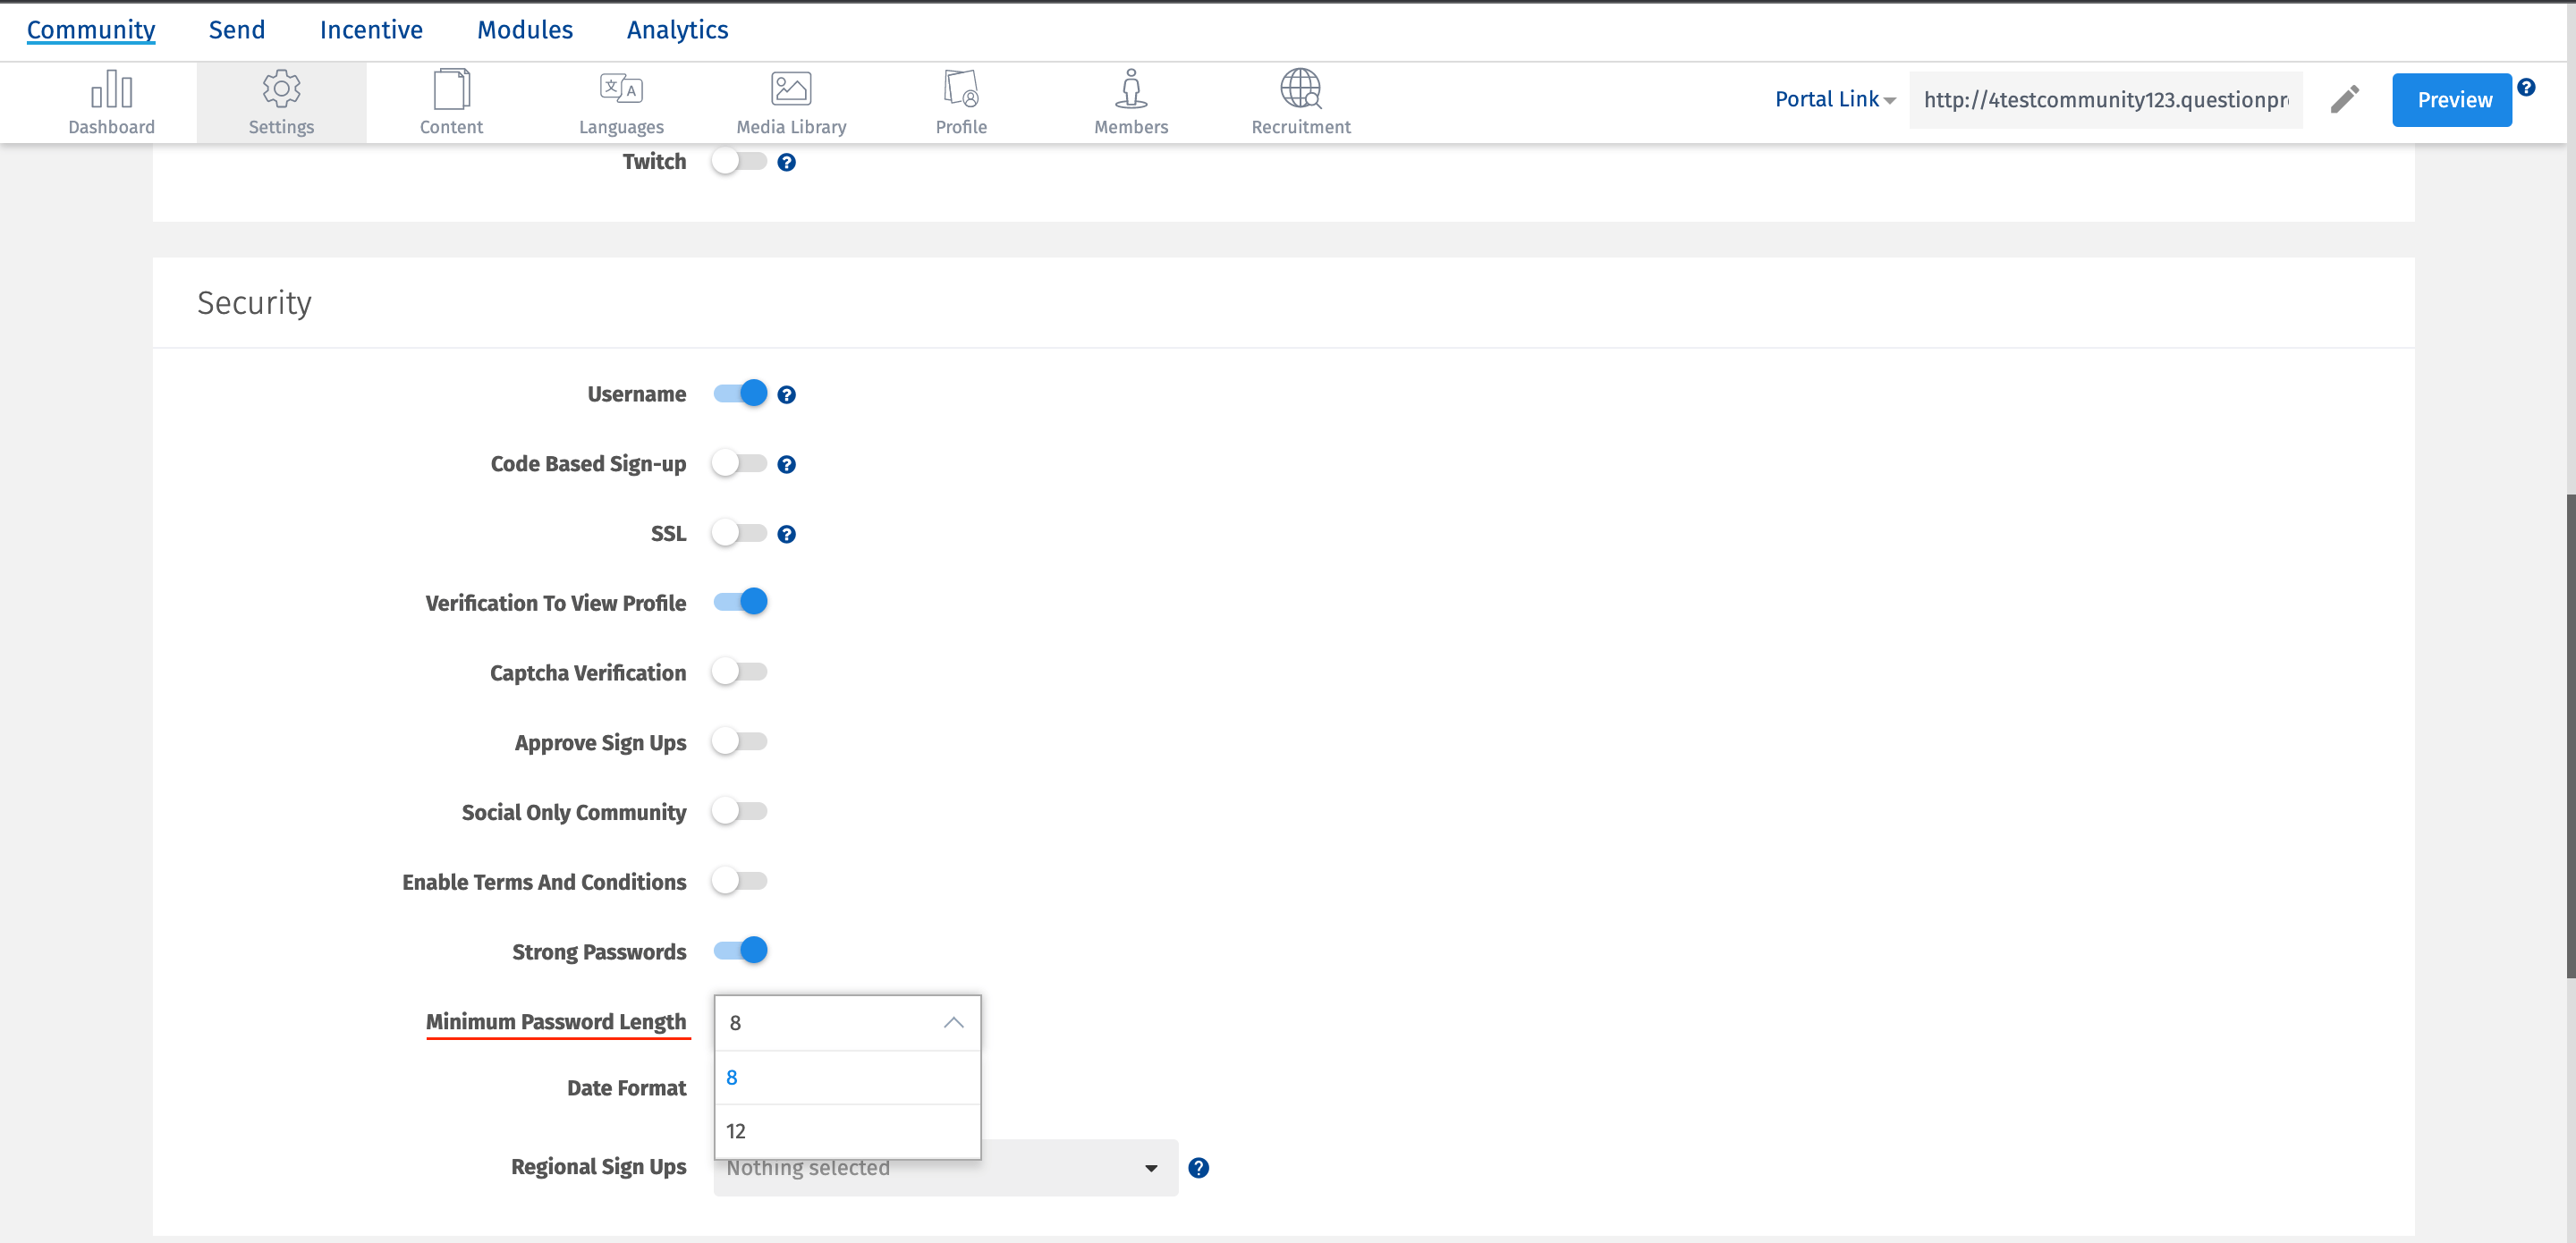The image size is (2576, 1243).
Task: Click the edit pencil next to portal link
Action: tap(2345, 99)
